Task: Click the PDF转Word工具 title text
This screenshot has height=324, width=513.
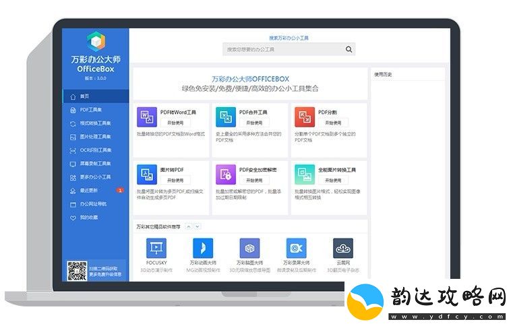Action: coord(178,112)
